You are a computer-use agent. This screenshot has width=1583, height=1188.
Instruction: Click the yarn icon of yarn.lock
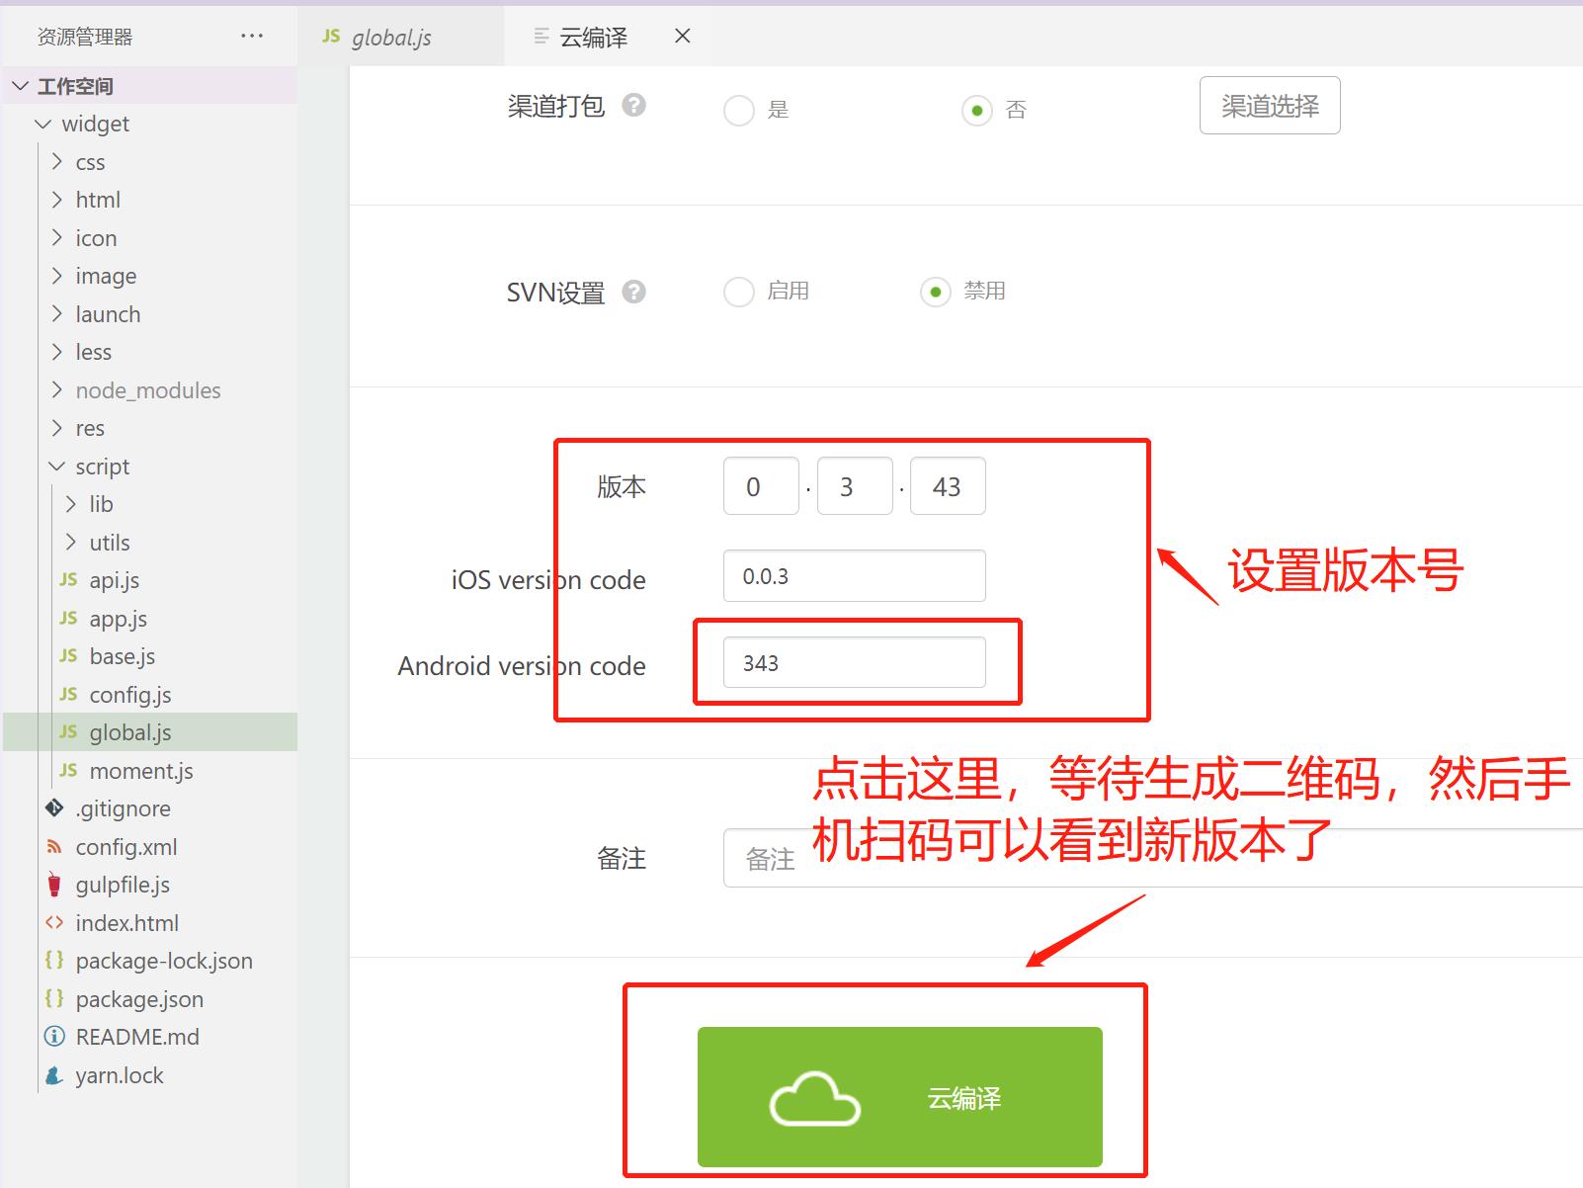pyautogui.click(x=54, y=1074)
